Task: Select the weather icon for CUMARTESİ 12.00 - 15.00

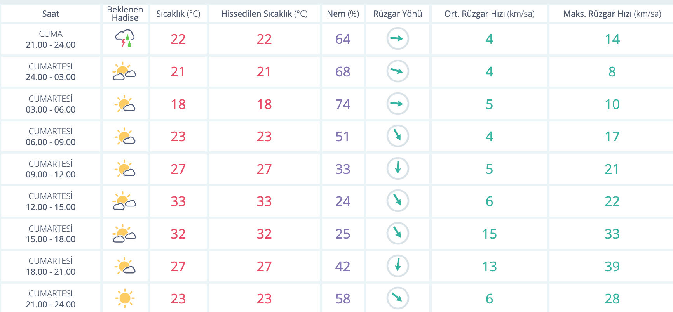Action: pyautogui.click(x=124, y=201)
